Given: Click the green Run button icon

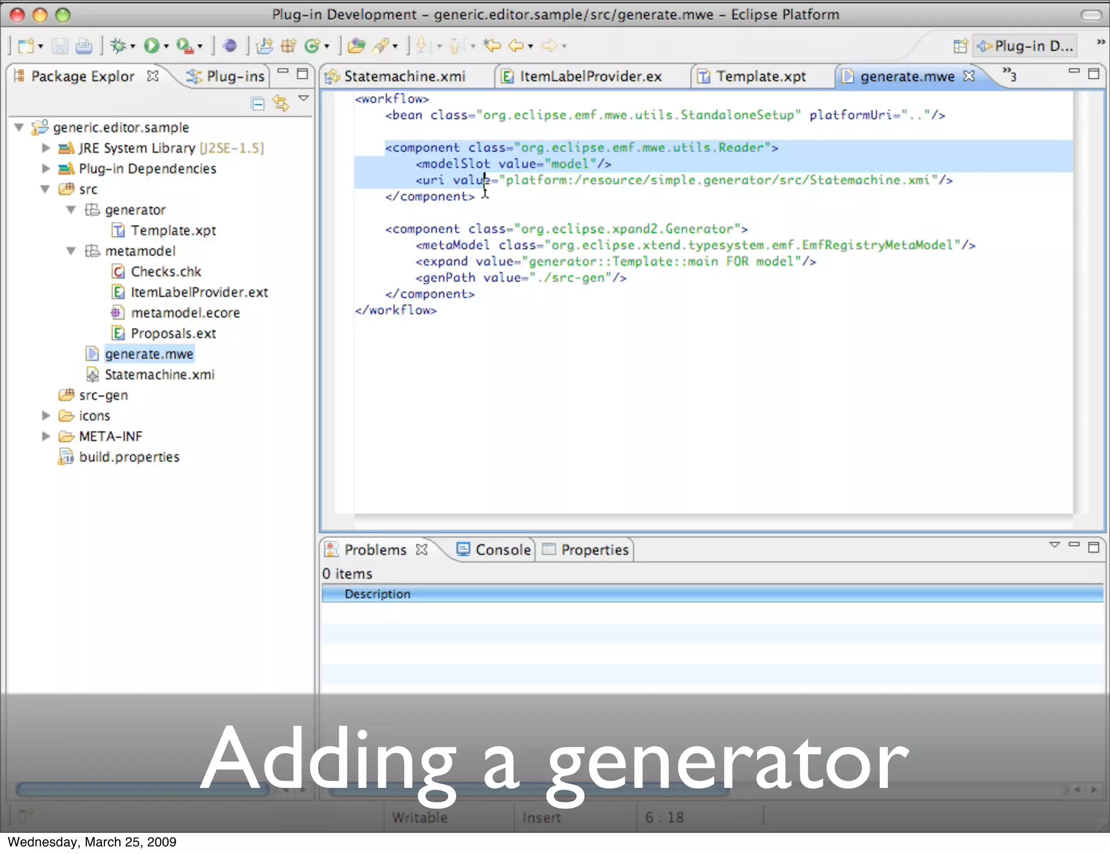Looking at the screenshot, I should coord(151,46).
